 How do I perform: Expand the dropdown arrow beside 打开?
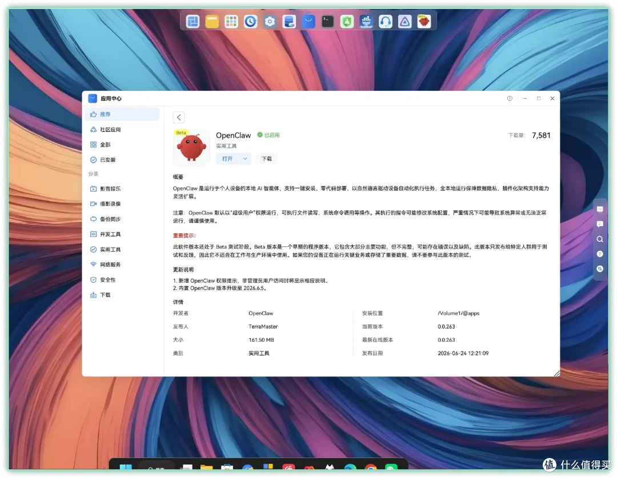click(245, 159)
